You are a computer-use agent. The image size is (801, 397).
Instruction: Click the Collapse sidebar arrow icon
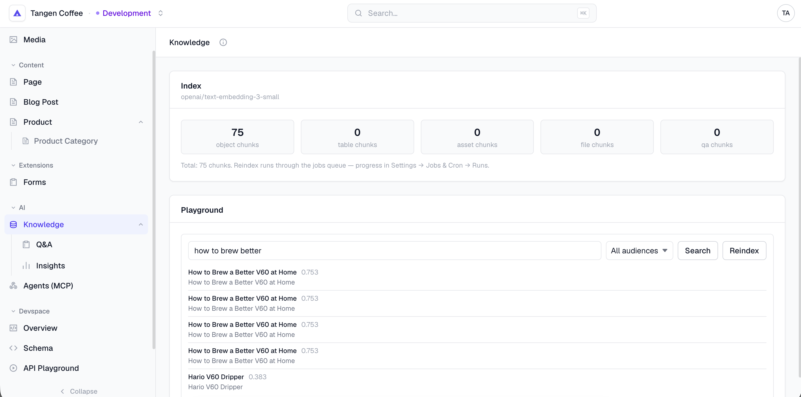click(x=63, y=391)
